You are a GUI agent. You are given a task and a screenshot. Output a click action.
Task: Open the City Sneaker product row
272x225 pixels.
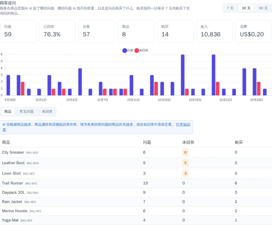(x=136, y=152)
